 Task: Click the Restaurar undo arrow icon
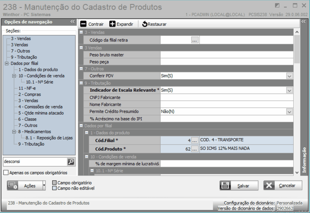[145, 24]
